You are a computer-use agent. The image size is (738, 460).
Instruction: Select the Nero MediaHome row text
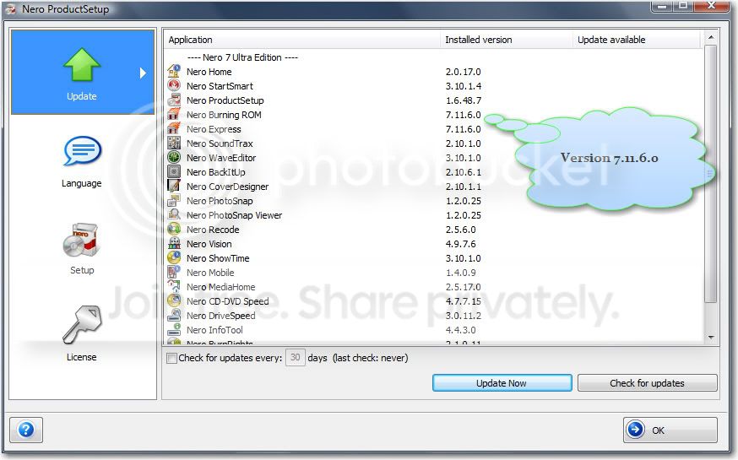coord(220,287)
